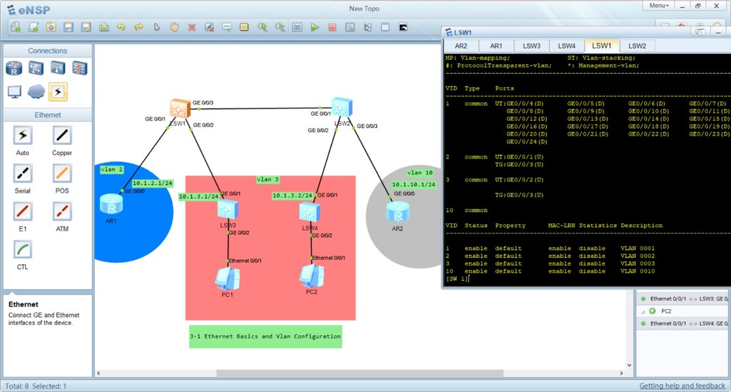This screenshot has height=392, width=731.
Task: Click the Stop Device red square icon
Action: pos(332,28)
